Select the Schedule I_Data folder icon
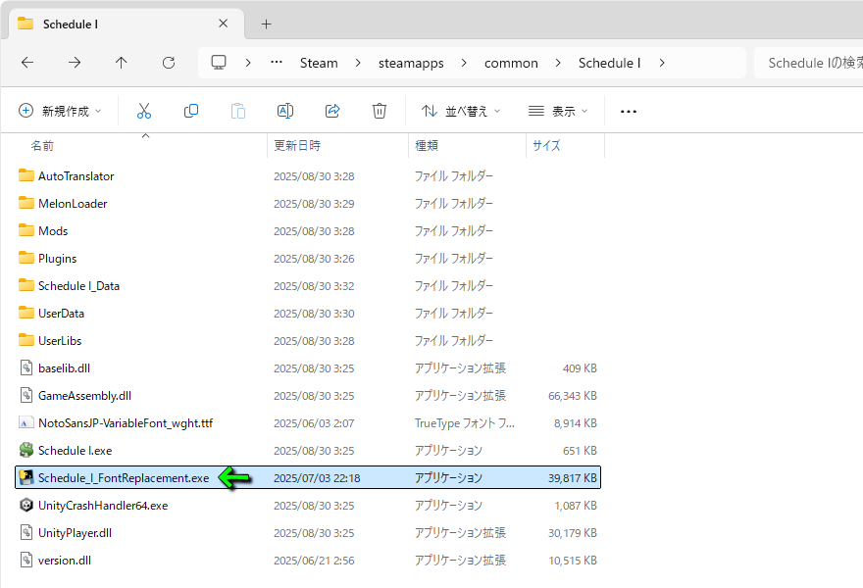Image resolution: width=863 pixels, height=588 pixels. pyautogui.click(x=25, y=285)
